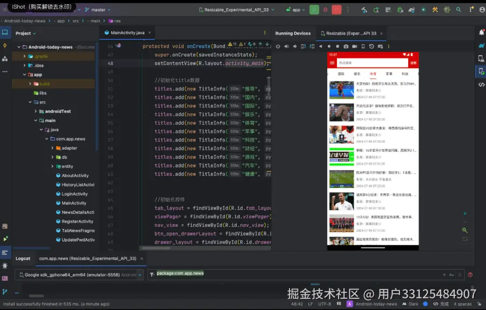Select the 娱乐 tab in news app
This screenshot has width=486, height=310.
[x=357, y=74]
